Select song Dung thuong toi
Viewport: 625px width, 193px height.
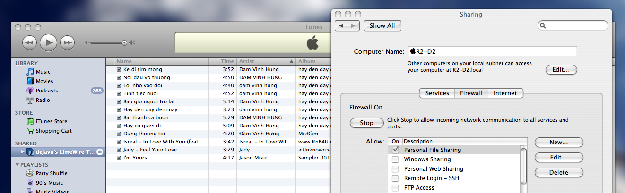point(143,134)
